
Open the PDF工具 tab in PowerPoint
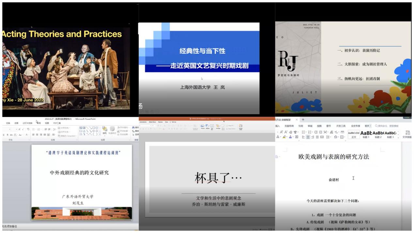57,123
